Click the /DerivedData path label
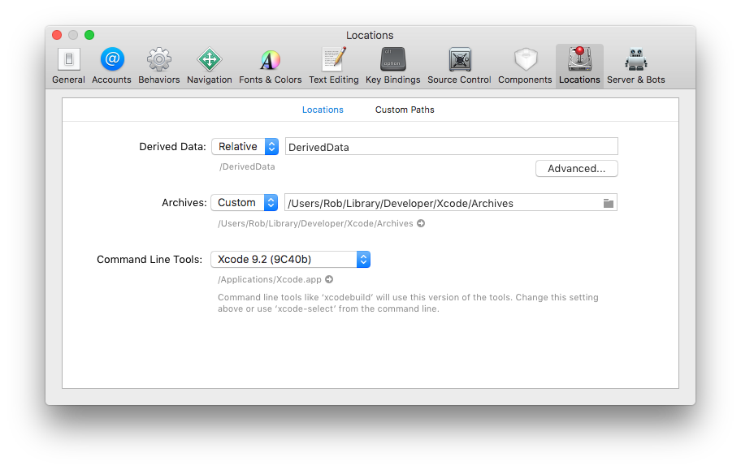Screen dimensions: 741x470 (x=247, y=166)
